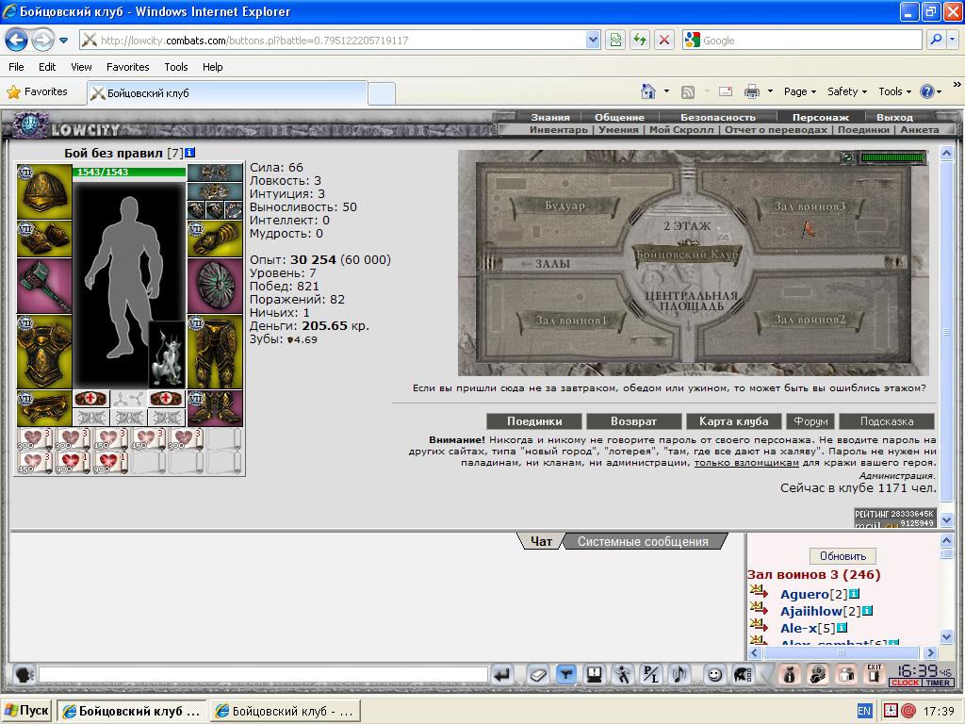Open the address bar dropdown arrow

point(593,41)
